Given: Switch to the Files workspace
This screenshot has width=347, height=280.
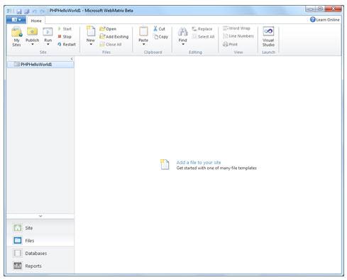Looking at the screenshot, I should [x=40, y=240].
